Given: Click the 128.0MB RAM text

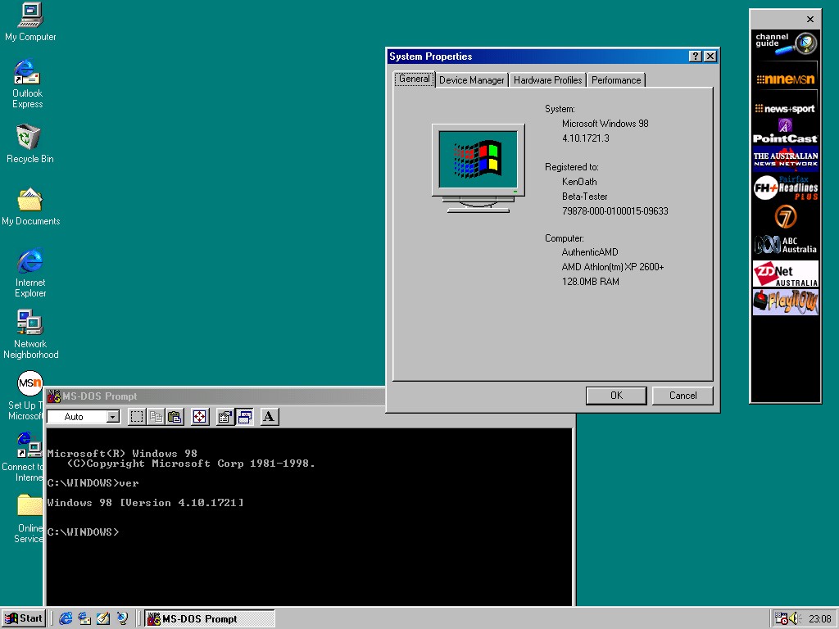Looking at the screenshot, I should pos(590,282).
